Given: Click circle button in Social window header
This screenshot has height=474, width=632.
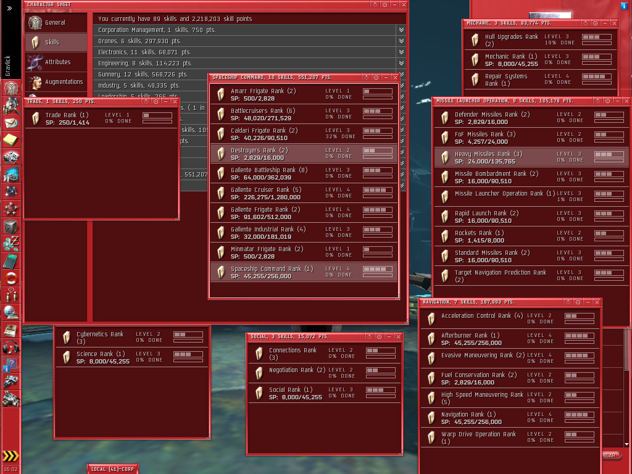Looking at the screenshot, I should [x=380, y=336].
